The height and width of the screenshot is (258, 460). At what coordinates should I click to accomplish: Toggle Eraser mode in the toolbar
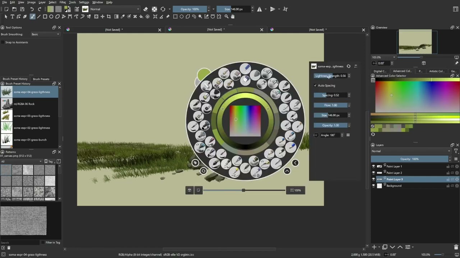coord(146,9)
